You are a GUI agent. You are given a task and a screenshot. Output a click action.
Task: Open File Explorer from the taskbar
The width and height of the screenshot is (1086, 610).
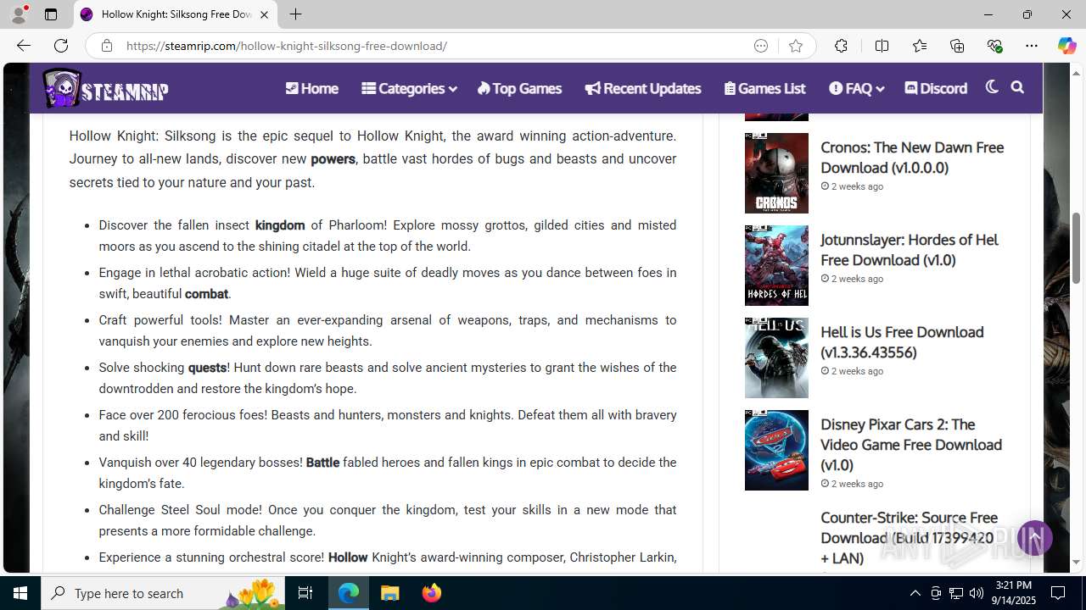coord(390,593)
